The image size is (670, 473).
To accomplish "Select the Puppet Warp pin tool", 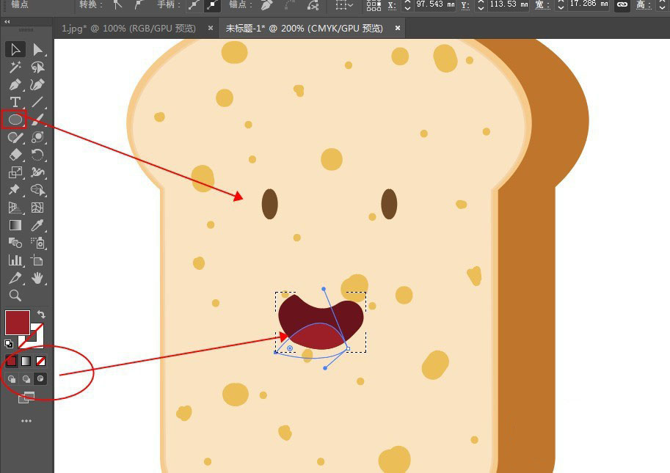I will (15, 189).
